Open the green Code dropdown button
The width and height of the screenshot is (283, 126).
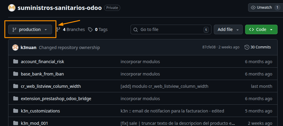[x=261, y=29]
